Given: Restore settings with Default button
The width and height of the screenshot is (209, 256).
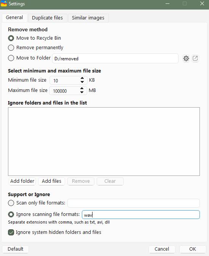Looking at the screenshot, I should coord(16,249).
